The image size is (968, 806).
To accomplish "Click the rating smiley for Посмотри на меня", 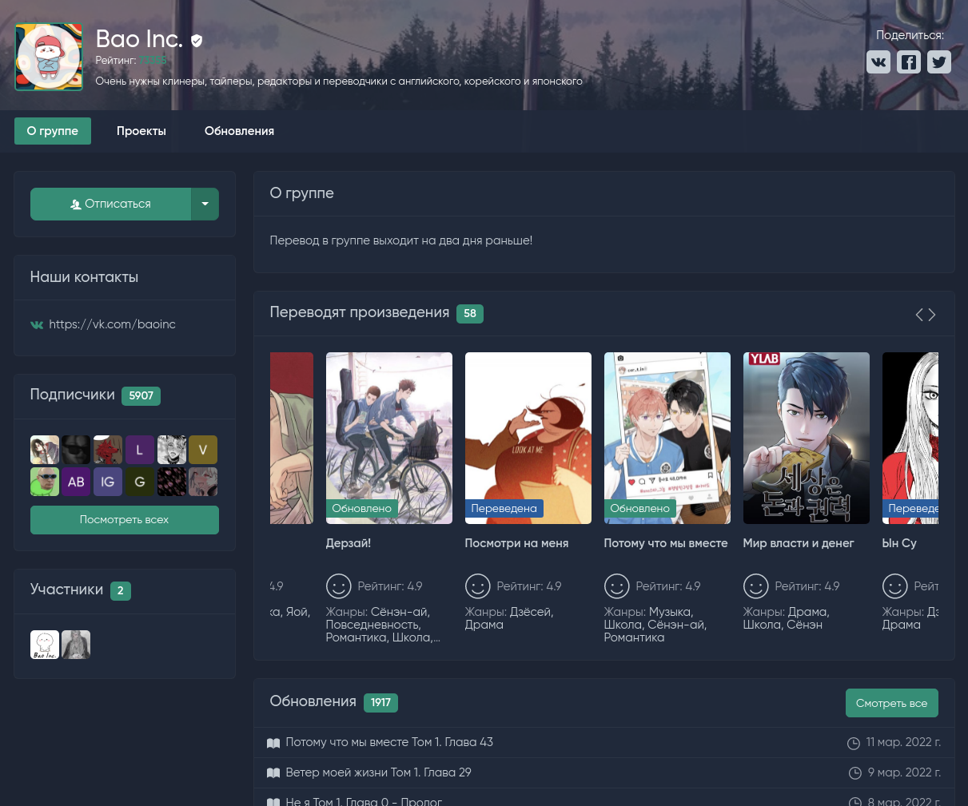I will click(x=478, y=586).
